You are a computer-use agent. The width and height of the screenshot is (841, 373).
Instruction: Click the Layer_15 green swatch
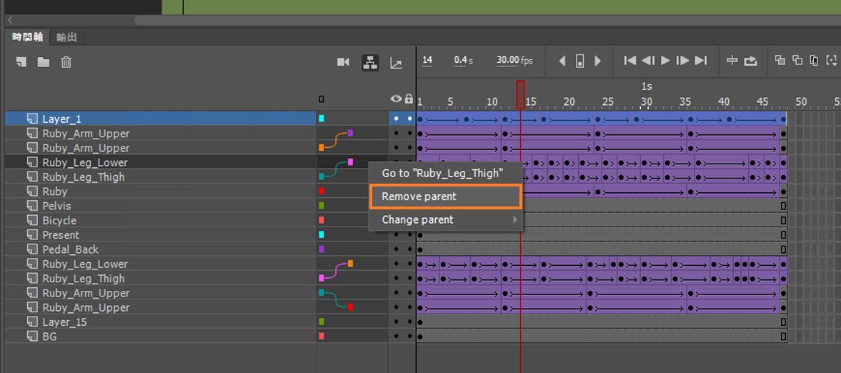(322, 322)
